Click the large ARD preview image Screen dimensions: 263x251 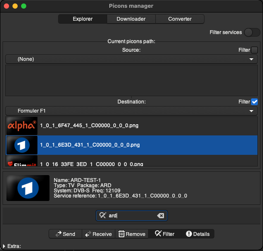click(x=28, y=188)
